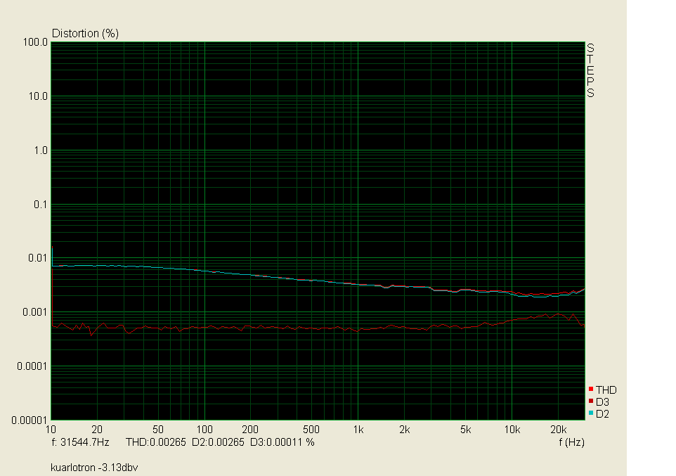
Task: Click the red THD legend swatch
Action: click(591, 390)
